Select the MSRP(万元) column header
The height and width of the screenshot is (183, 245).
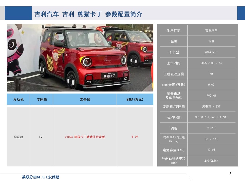click(135, 99)
